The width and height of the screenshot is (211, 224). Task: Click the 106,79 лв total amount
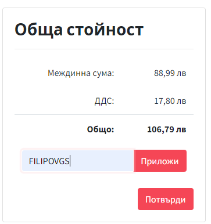(x=167, y=129)
